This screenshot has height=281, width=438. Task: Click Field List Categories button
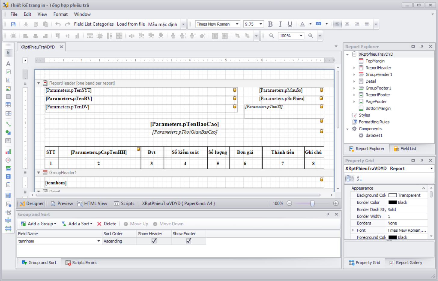[x=94, y=24]
